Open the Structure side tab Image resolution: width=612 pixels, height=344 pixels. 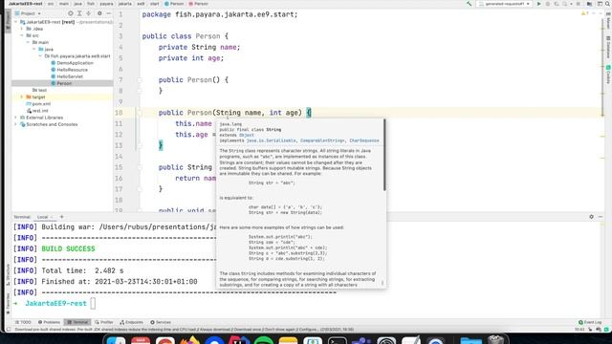point(9,274)
